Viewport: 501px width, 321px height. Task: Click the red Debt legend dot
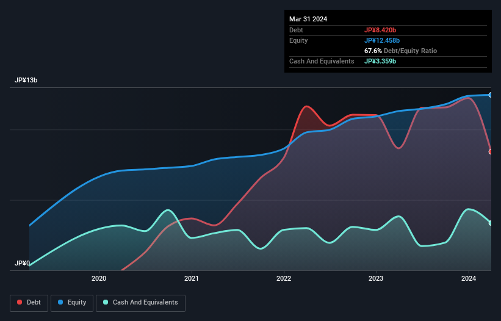tap(20, 302)
